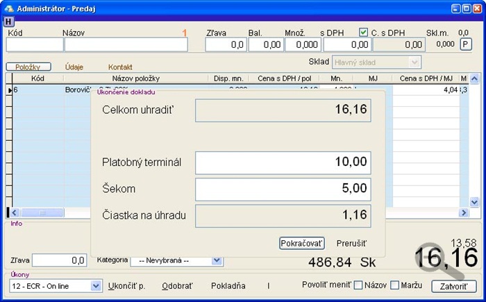Click the H icon button under title bar

point(8,22)
